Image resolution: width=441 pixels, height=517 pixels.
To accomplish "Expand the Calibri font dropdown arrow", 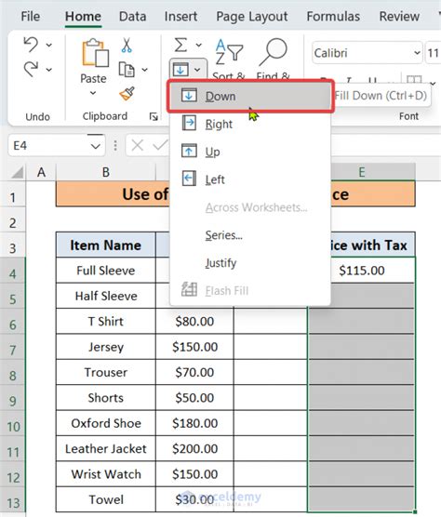I will click(x=417, y=53).
